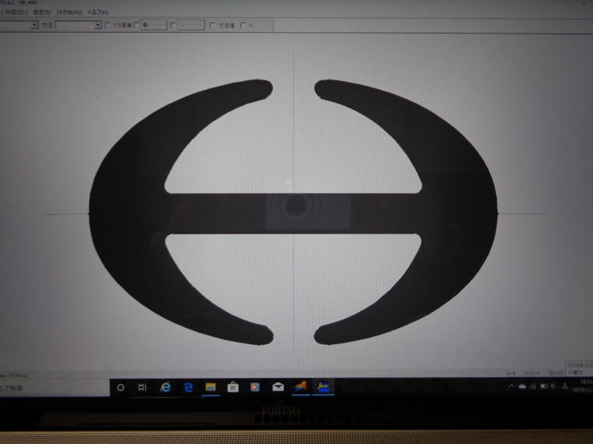
Task: Open the 寸法 combo box dropdown
Action: point(98,25)
